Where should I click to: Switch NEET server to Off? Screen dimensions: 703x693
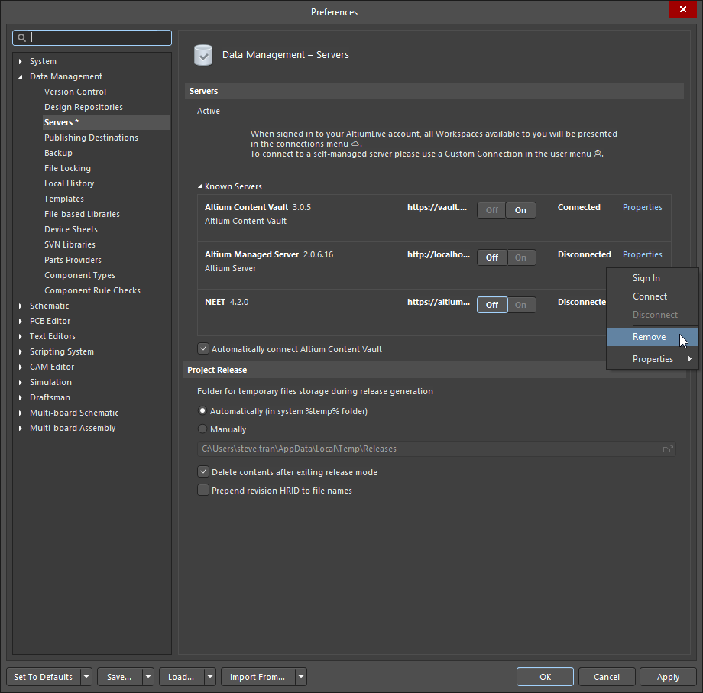[492, 305]
